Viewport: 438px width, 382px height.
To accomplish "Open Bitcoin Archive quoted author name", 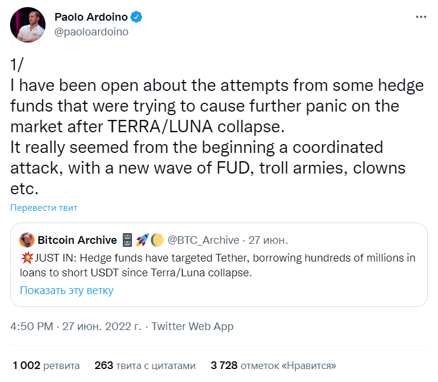I will (x=77, y=240).
